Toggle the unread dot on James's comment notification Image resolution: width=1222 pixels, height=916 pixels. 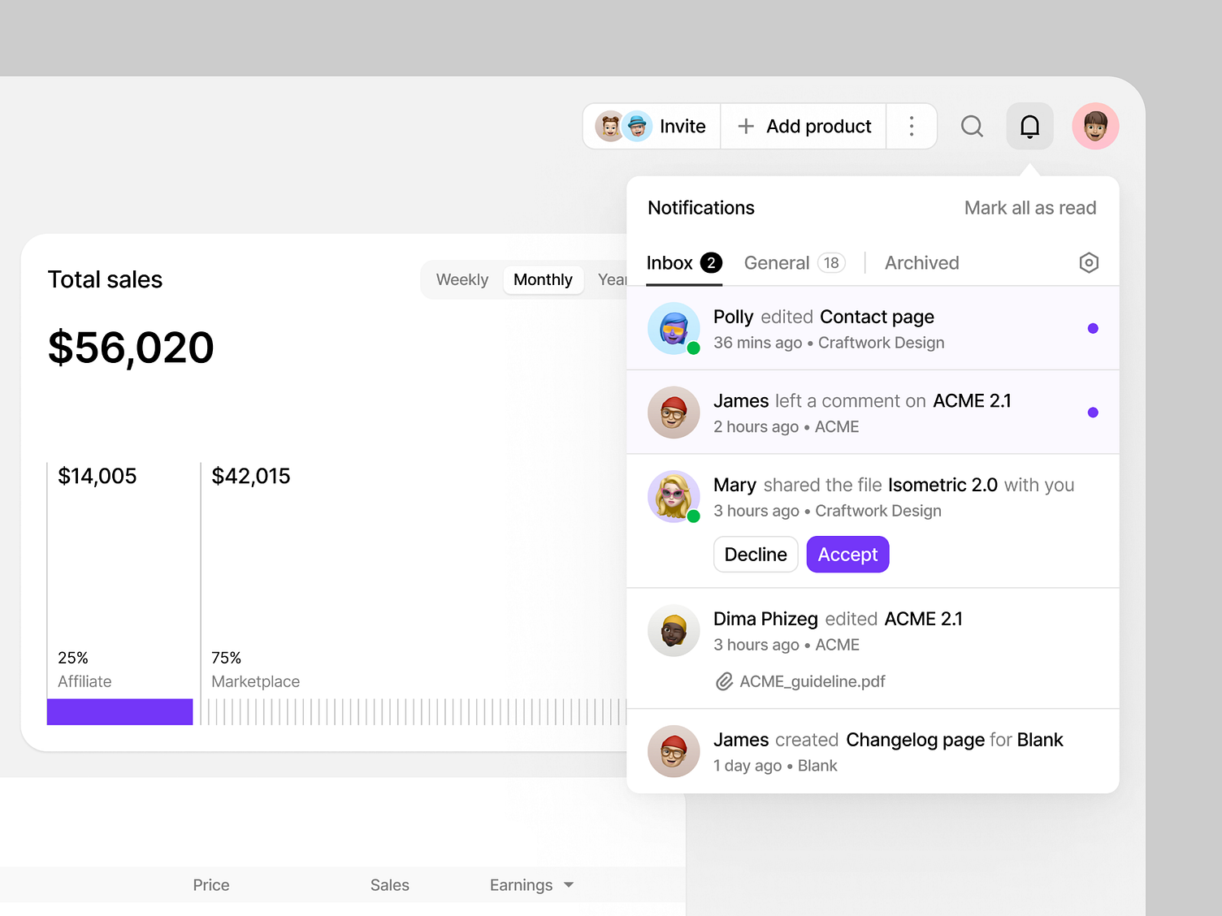(x=1094, y=412)
